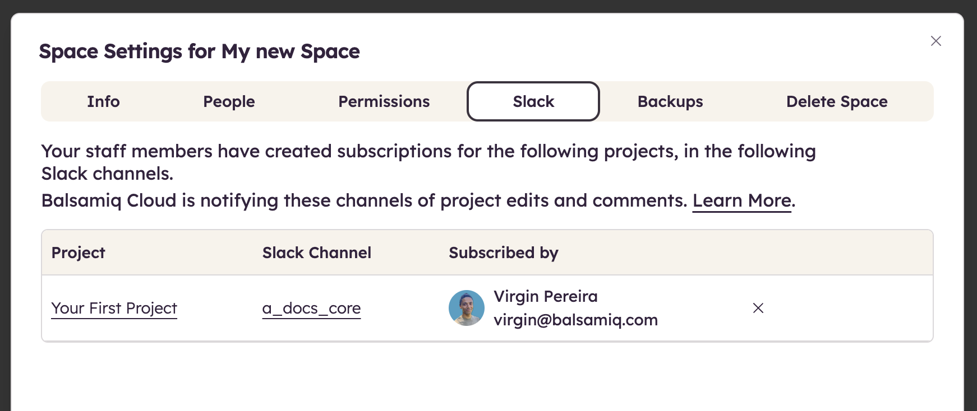Click the Virgin Pereira subscriber name
This screenshot has height=411, width=977.
click(545, 296)
